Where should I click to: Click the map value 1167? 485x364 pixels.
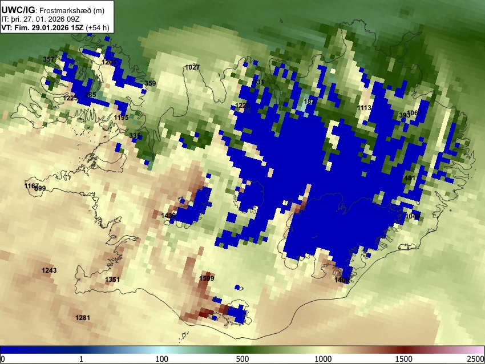(x=31, y=186)
